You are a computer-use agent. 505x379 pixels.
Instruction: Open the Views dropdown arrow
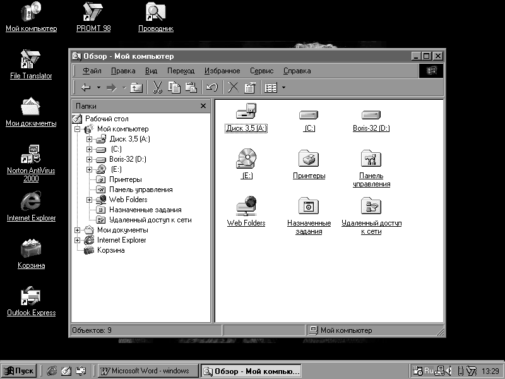[283, 87]
